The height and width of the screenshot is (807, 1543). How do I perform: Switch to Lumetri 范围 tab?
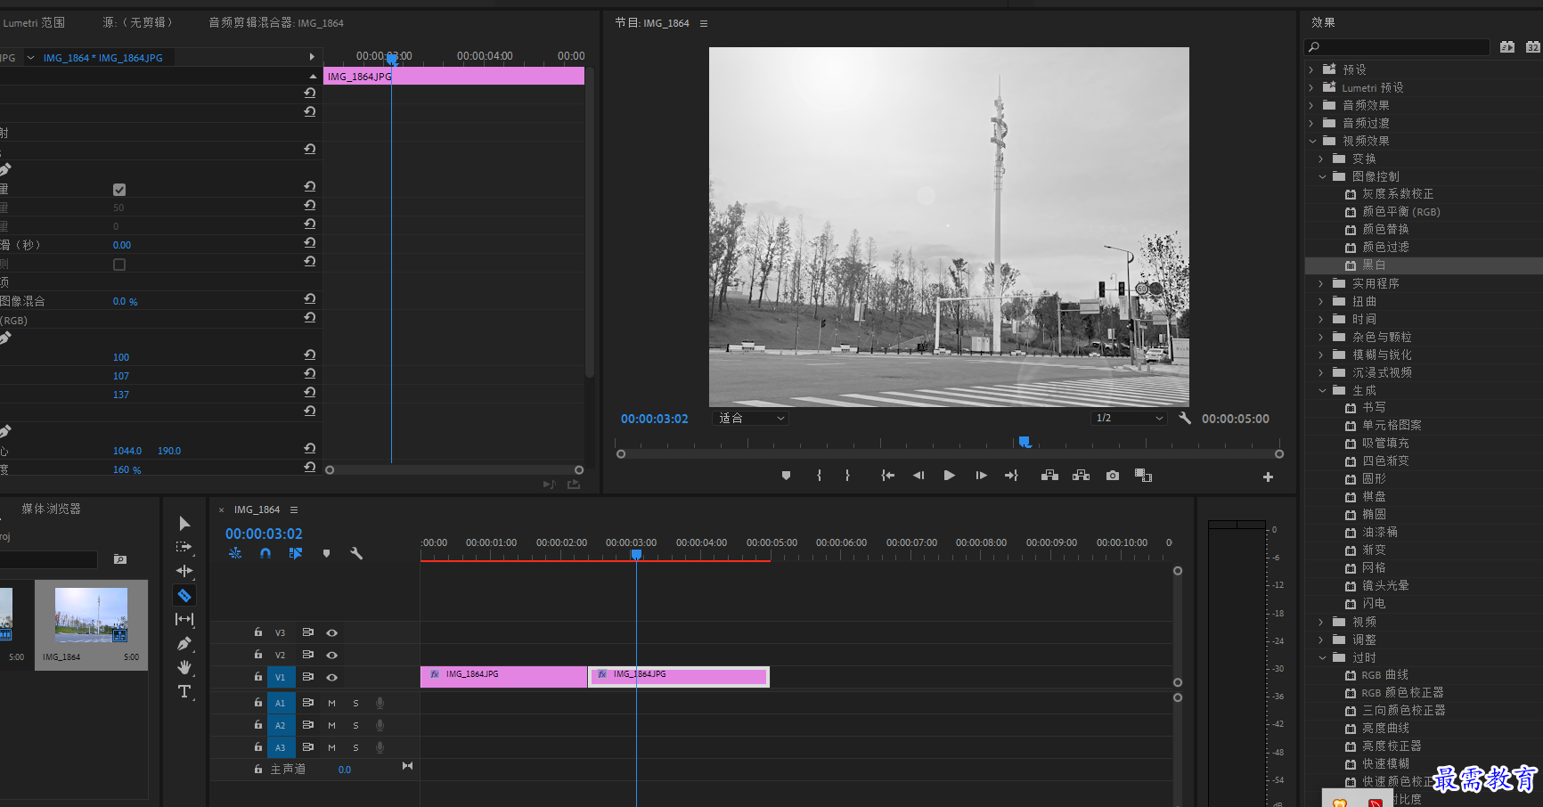coord(34,23)
